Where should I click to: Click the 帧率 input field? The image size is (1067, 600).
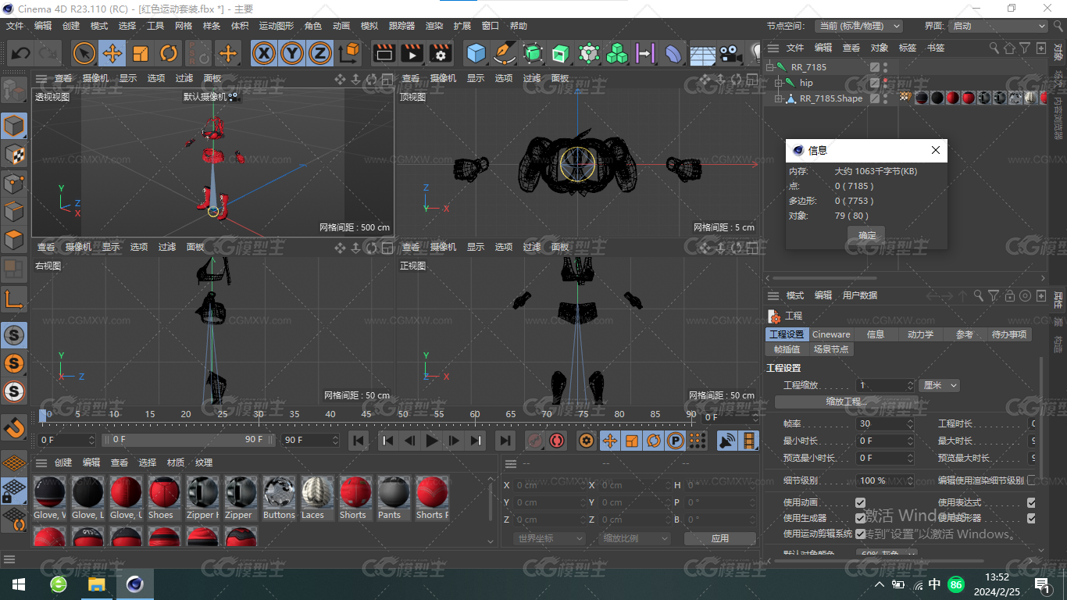[886, 423]
